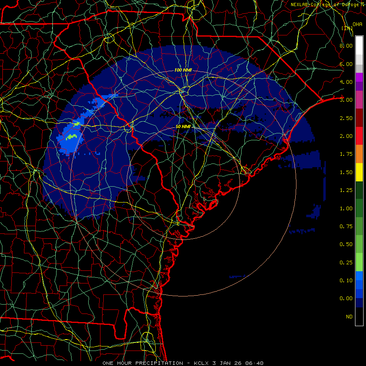Screen dimensions: 366x366
Task: Click the 0.25 legend value
Action: tap(346, 263)
